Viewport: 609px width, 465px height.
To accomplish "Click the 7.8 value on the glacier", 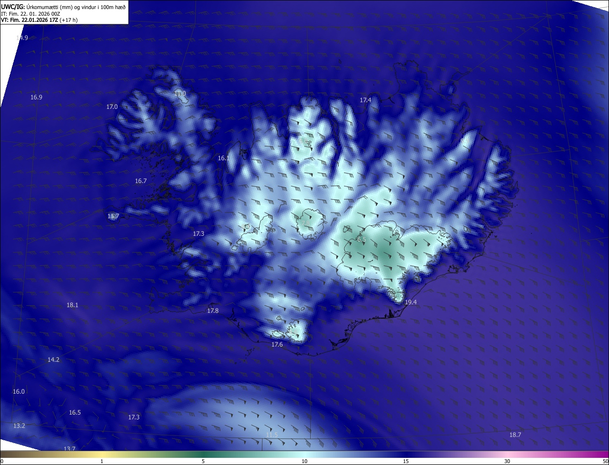I will pyautogui.click(x=305, y=223).
